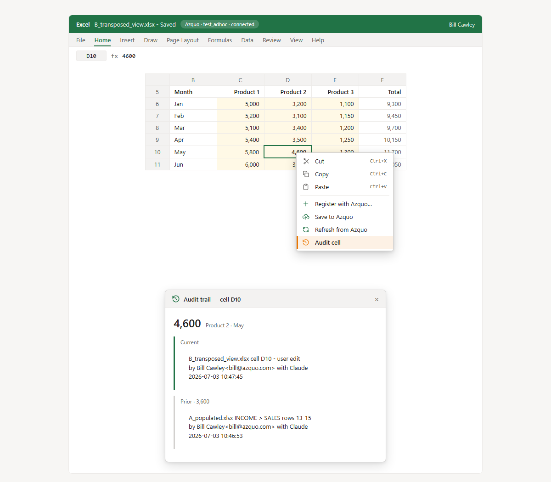Open the View ribbon tab
Image resolution: width=551 pixels, height=482 pixels.
click(x=296, y=40)
